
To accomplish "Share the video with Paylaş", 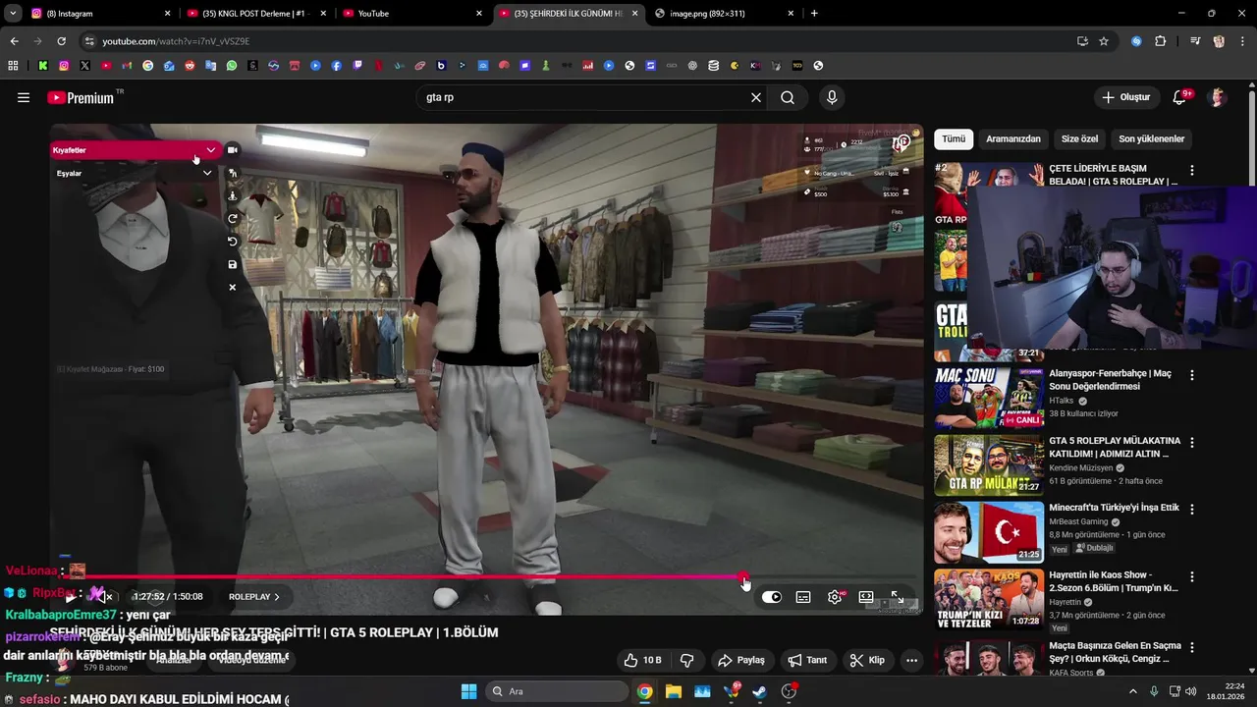I will pyautogui.click(x=741, y=660).
